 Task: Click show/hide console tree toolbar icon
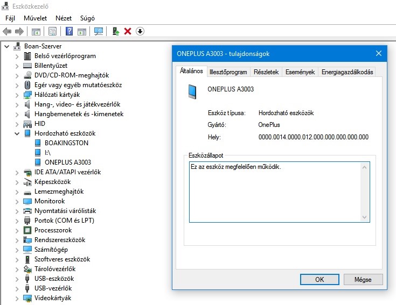pyautogui.click(x=36, y=32)
